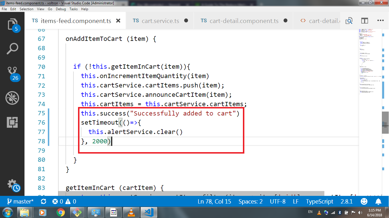
Task: Change file encoding via UTF-8
Action: pos(278,202)
